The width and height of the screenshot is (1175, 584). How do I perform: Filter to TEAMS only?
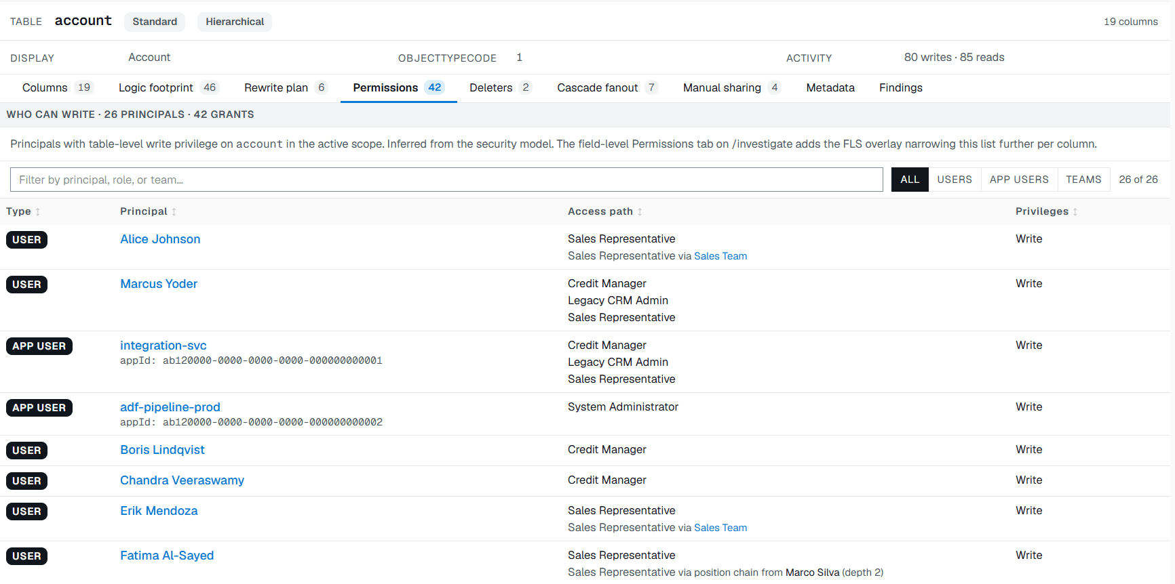(x=1083, y=180)
